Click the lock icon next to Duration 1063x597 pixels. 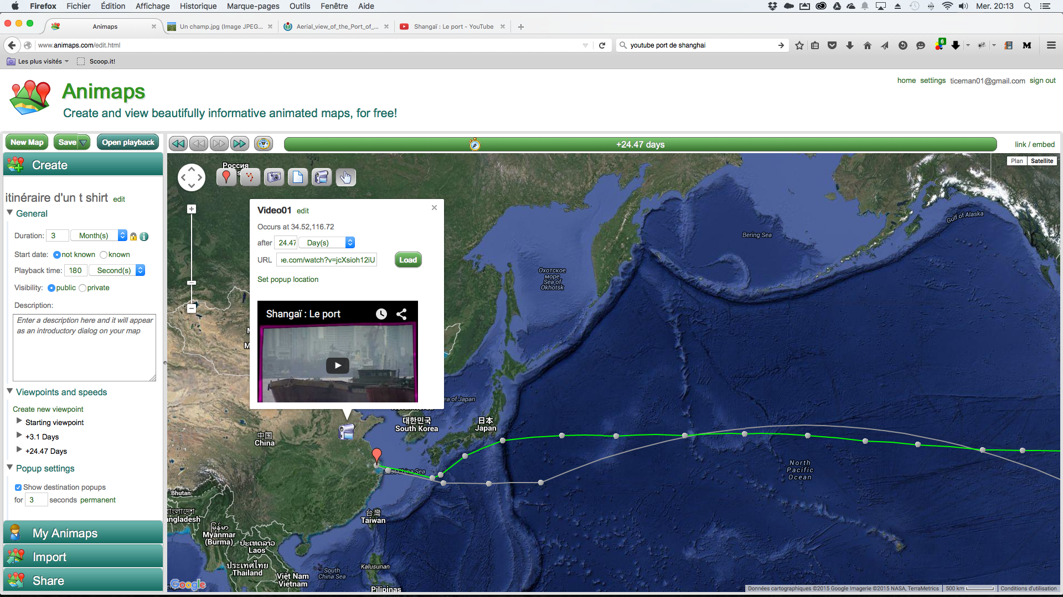tap(133, 237)
